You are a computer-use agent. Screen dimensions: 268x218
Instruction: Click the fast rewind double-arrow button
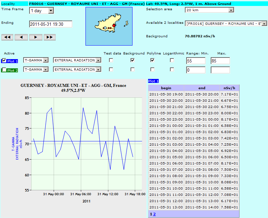pos(7,37)
